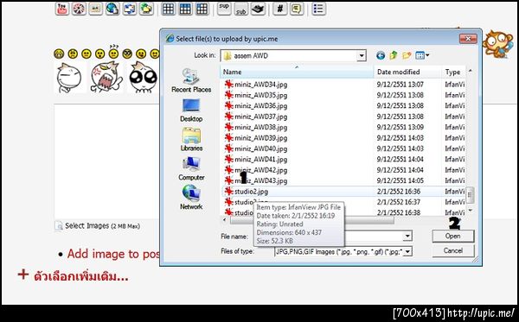Open Recent Places in dialog sidebar
The image size is (519, 322).
pos(191,80)
